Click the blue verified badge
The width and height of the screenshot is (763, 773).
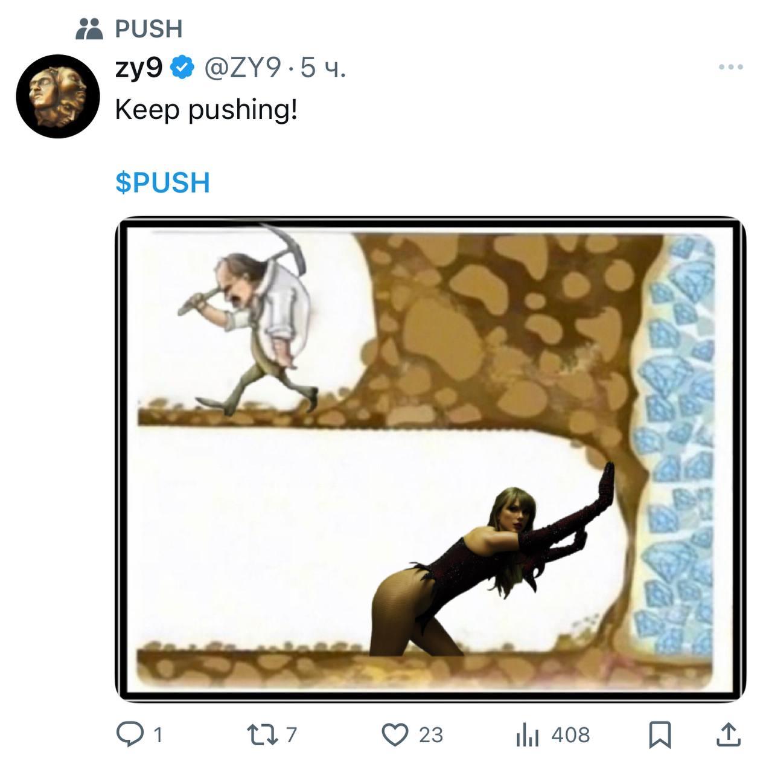pyautogui.click(x=182, y=68)
